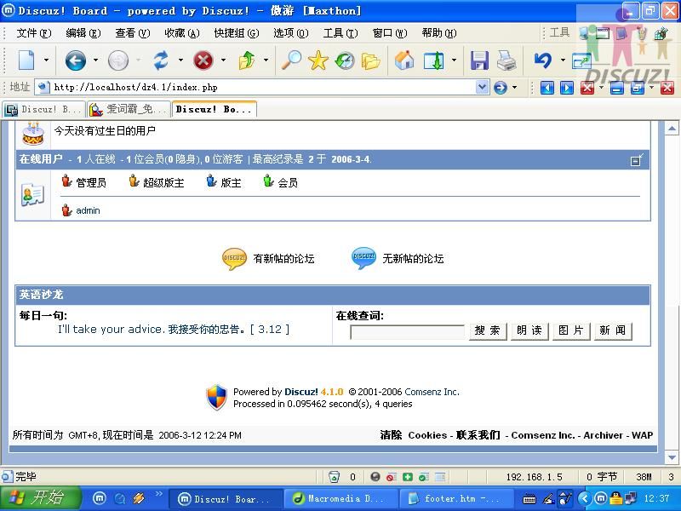Screen dimensions: 681x511
Task: Click the 清除 Cookies footer link
Action: [x=414, y=435]
